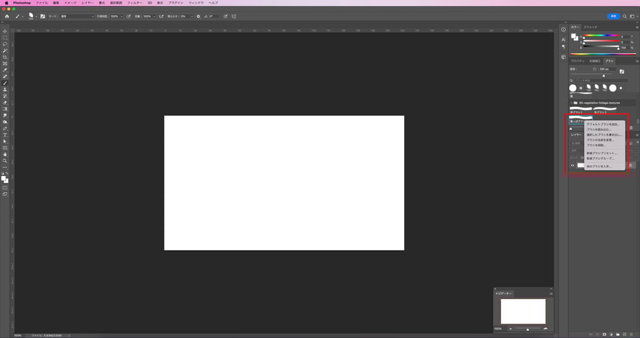
Task: Toggle the airbrush build-up icon
Action: click(x=161, y=16)
